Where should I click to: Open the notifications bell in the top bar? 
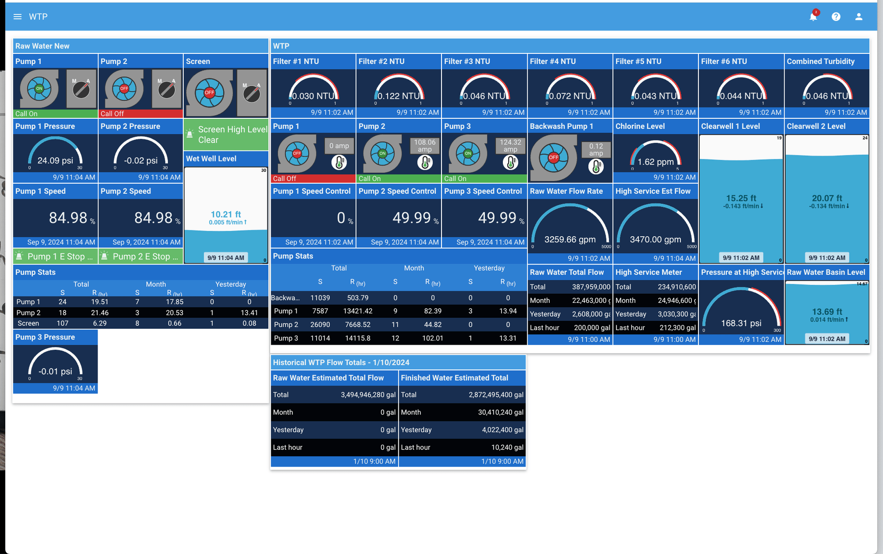tap(813, 17)
